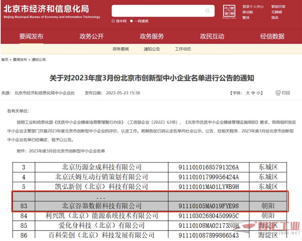Select the 搜本网 radio button

[113, 21]
